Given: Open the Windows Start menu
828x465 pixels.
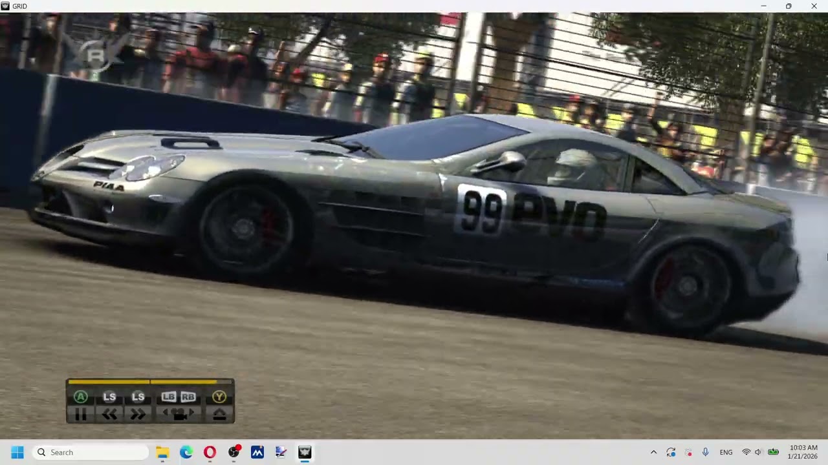Looking at the screenshot, I should [x=17, y=453].
